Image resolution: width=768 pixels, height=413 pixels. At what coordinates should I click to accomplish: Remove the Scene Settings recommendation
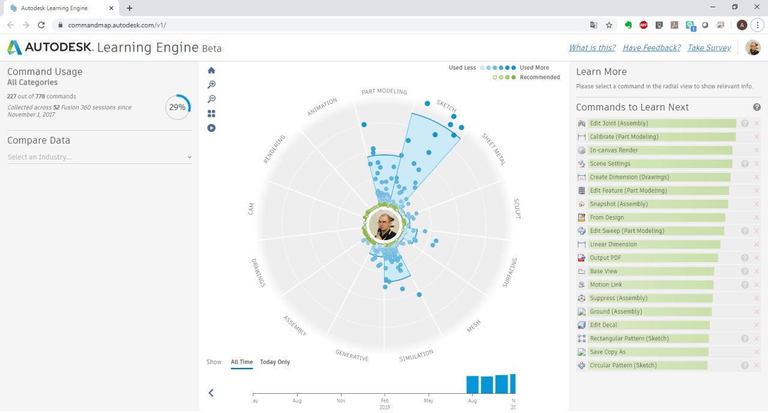click(756, 163)
